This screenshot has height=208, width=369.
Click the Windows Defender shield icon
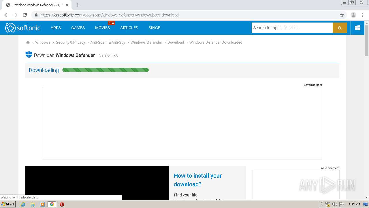click(x=29, y=55)
